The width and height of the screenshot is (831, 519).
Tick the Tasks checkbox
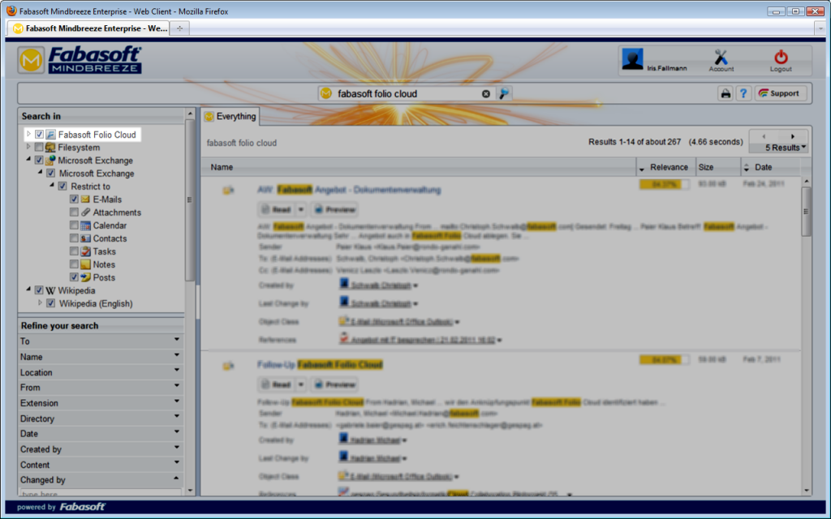74,251
